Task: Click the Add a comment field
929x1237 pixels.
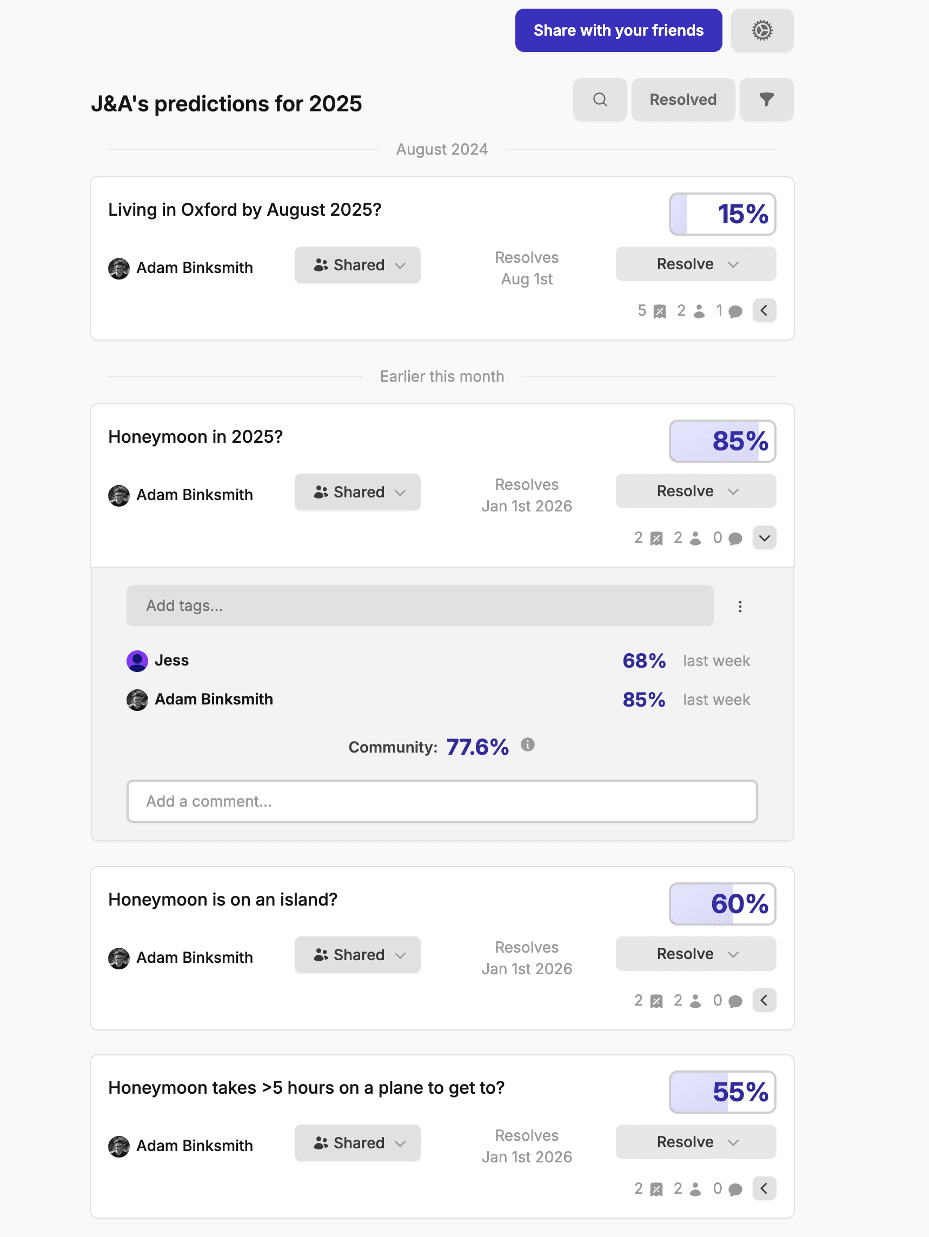Action: 442,801
